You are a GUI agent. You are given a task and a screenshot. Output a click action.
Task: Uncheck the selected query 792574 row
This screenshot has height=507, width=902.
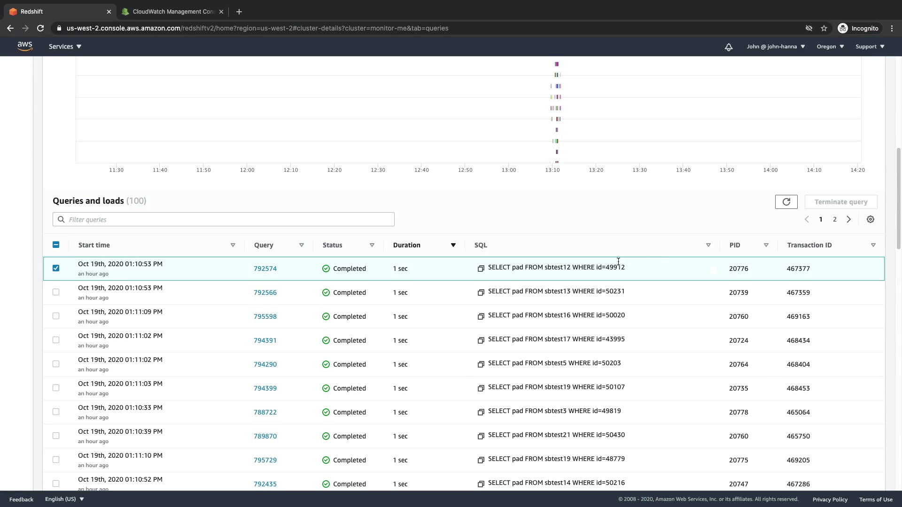pos(56,268)
